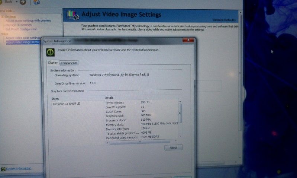Image resolution: width=297 pixels, height=178 pixels.
Task: Click the details list scroll-down arrow
Action: coord(180,136)
